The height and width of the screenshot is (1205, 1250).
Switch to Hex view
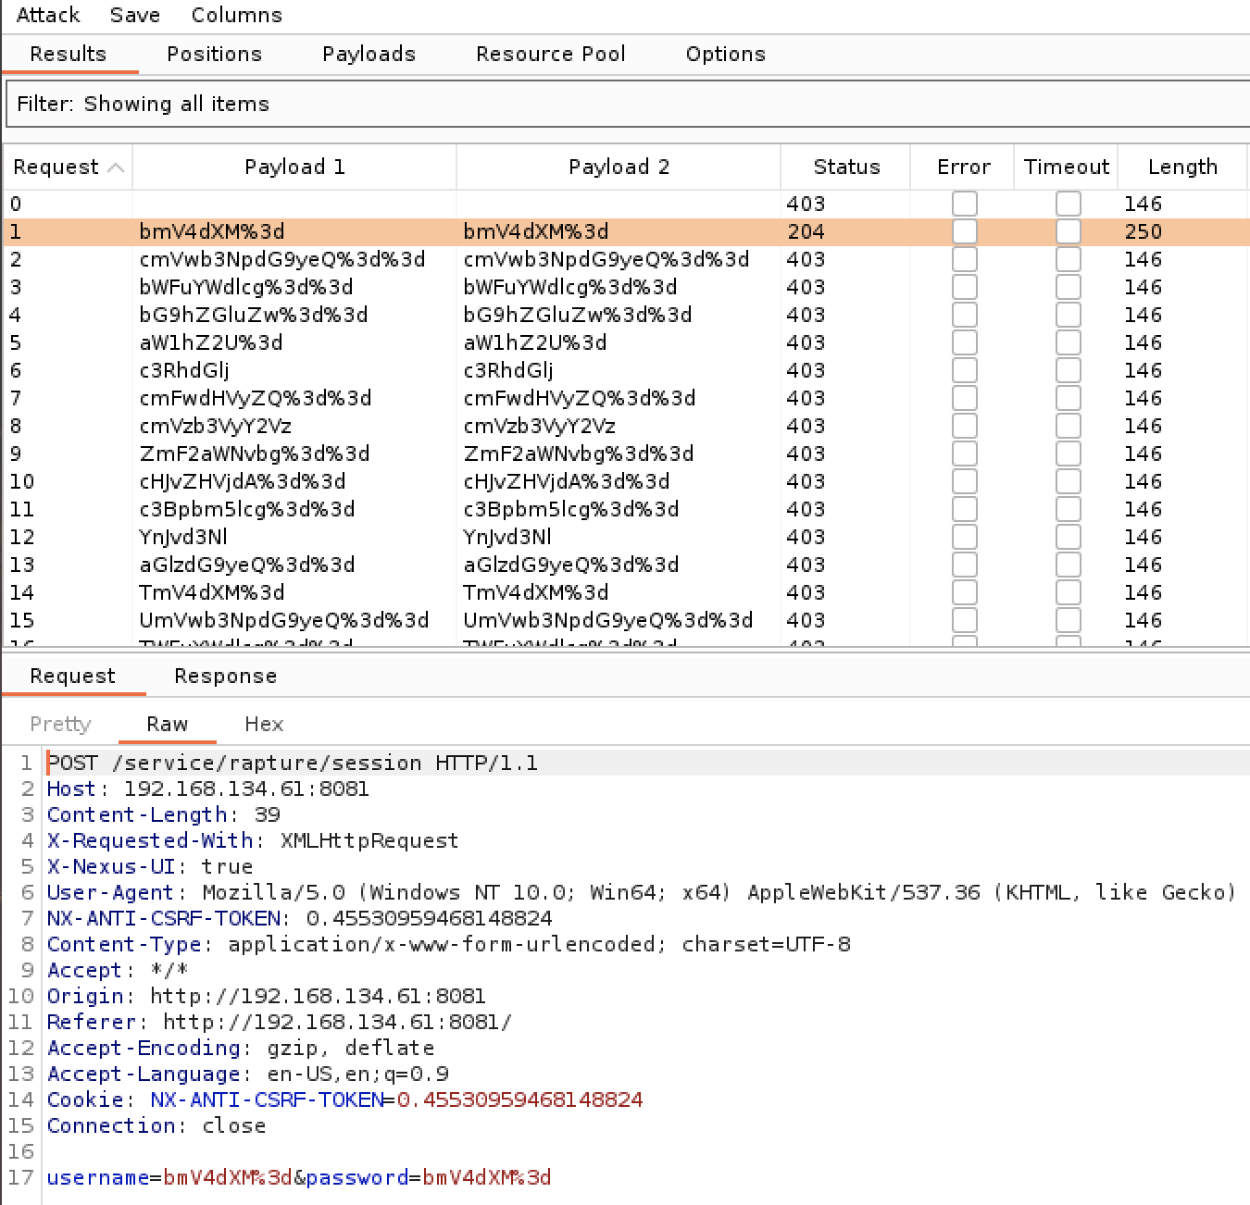[x=264, y=724]
